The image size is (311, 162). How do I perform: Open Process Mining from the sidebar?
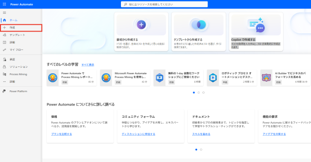pos(18,74)
